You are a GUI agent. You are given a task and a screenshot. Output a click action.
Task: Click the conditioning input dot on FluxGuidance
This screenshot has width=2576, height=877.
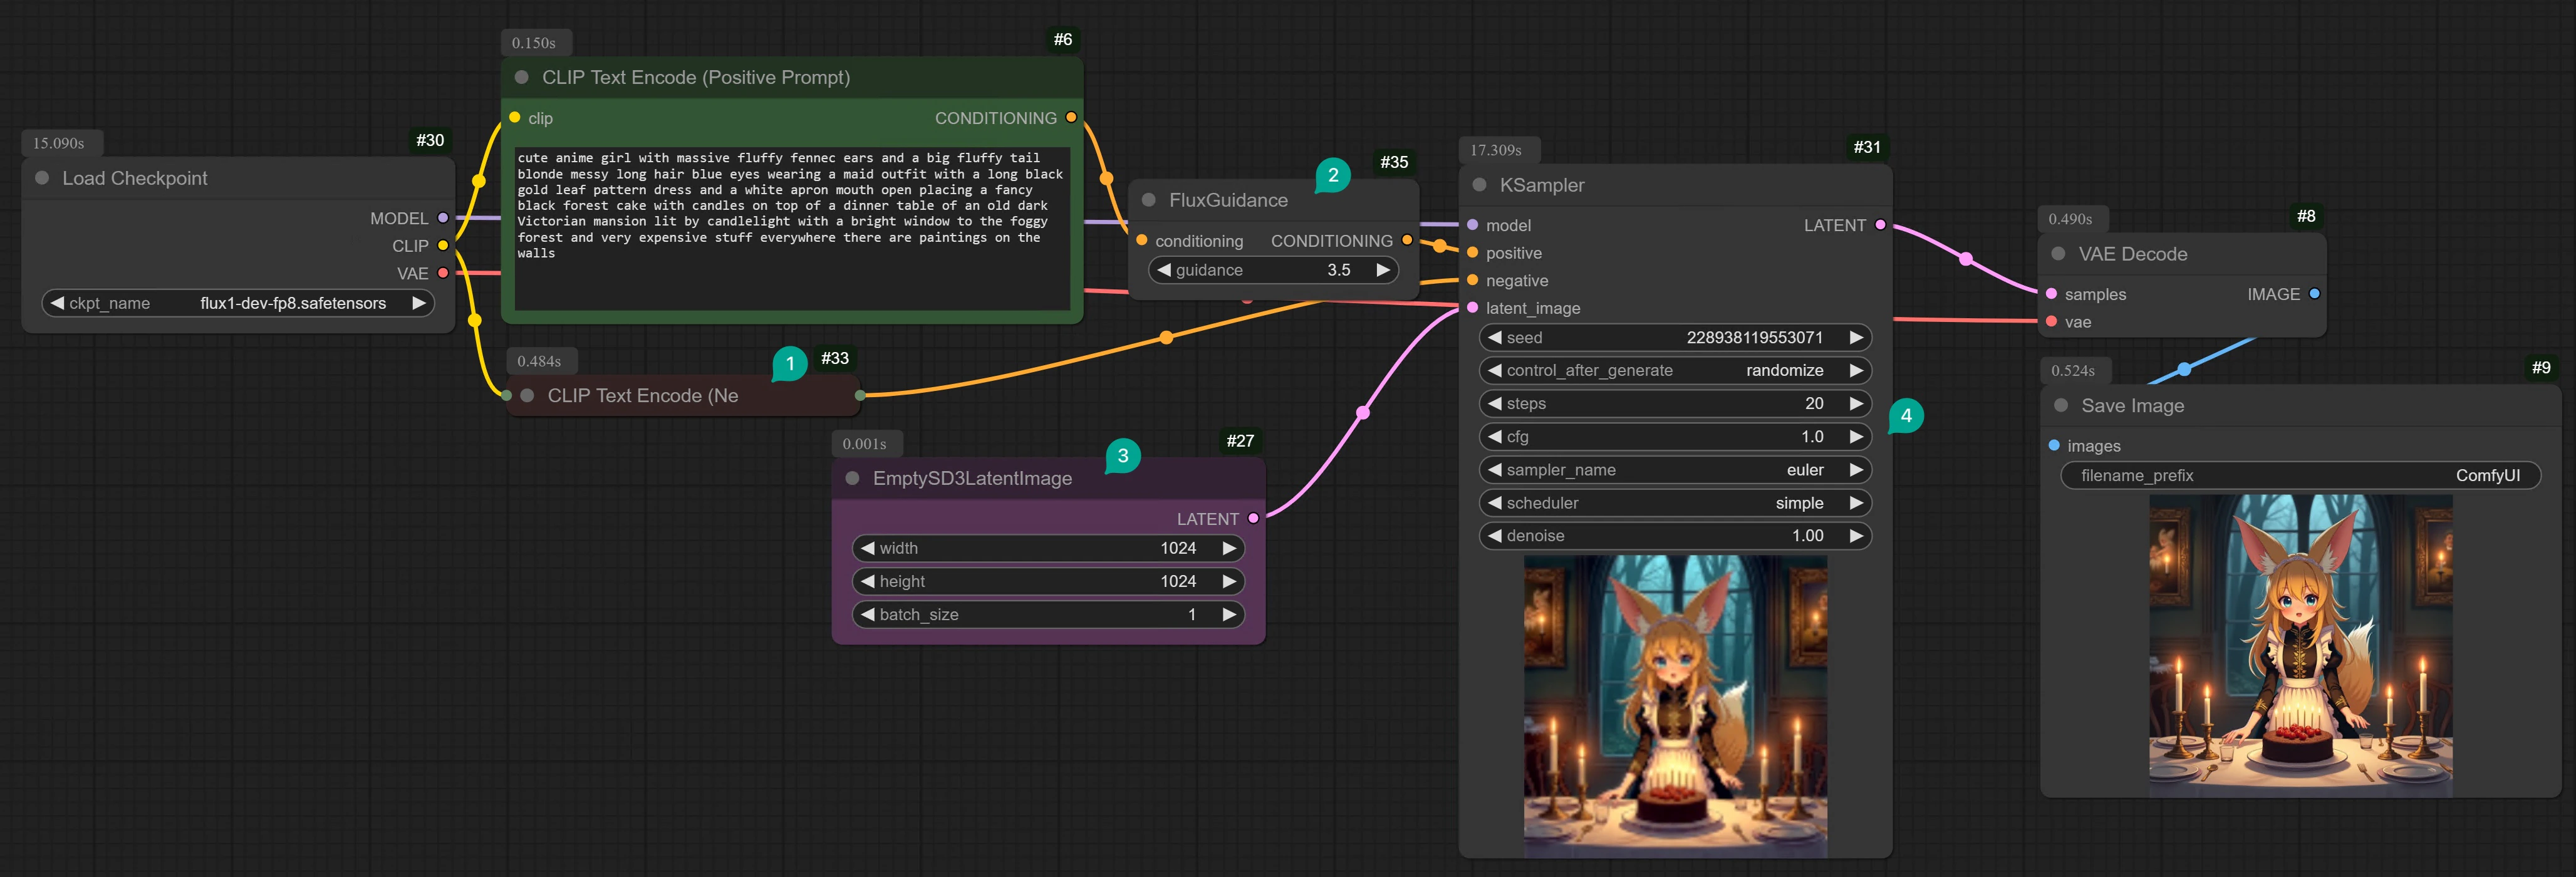point(1142,240)
